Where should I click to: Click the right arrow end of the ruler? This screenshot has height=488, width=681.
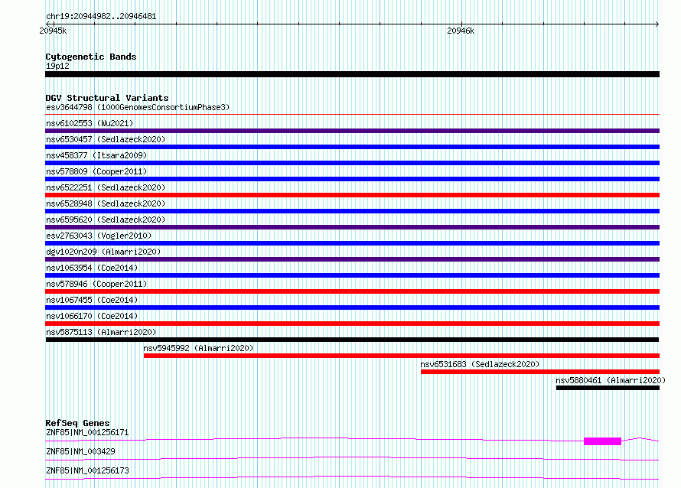pos(657,24)
